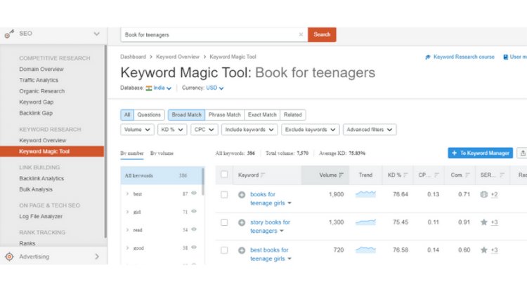
Task: Open the 'books for teenage girls' keyword link
Action: (x=268, y=199)
